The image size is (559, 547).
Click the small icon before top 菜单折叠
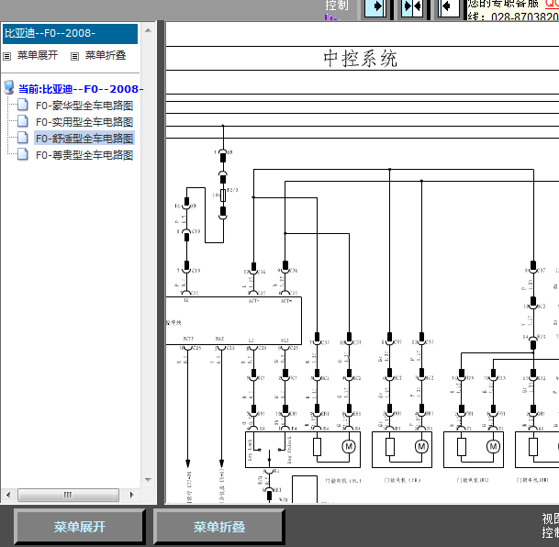tap(74, 56)
